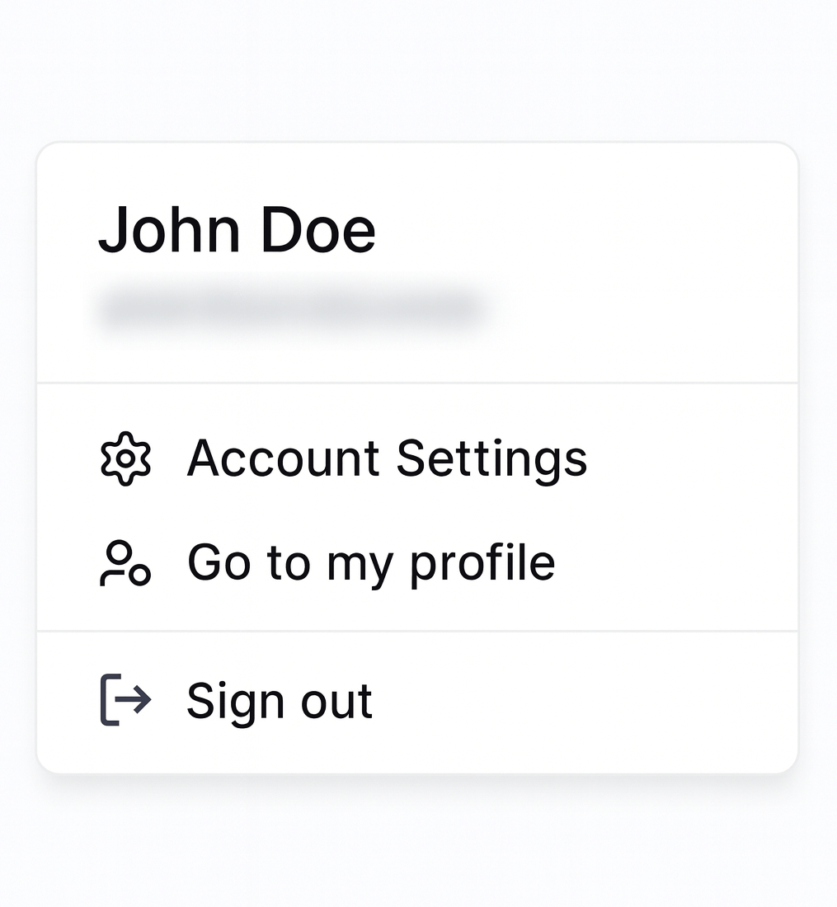Click the word Doe in the header
The width and height of the screenshot is (837, 907).
[x=318, y=229]
